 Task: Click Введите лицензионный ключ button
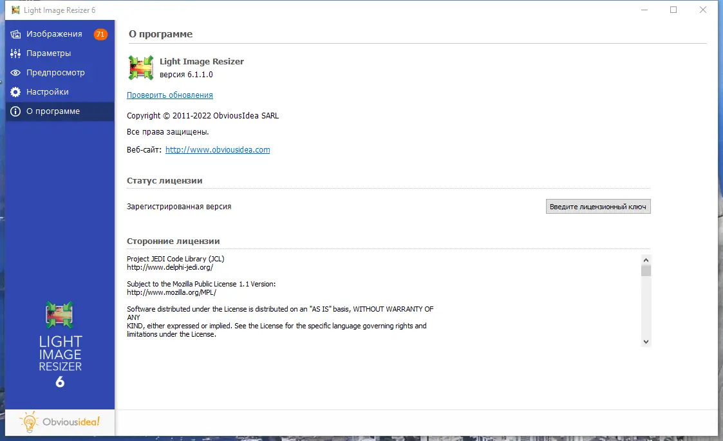(x=598, y=207)
